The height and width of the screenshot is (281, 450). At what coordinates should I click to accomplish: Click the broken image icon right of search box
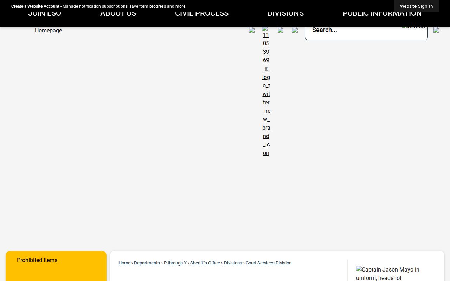click(x=436, y=30)
